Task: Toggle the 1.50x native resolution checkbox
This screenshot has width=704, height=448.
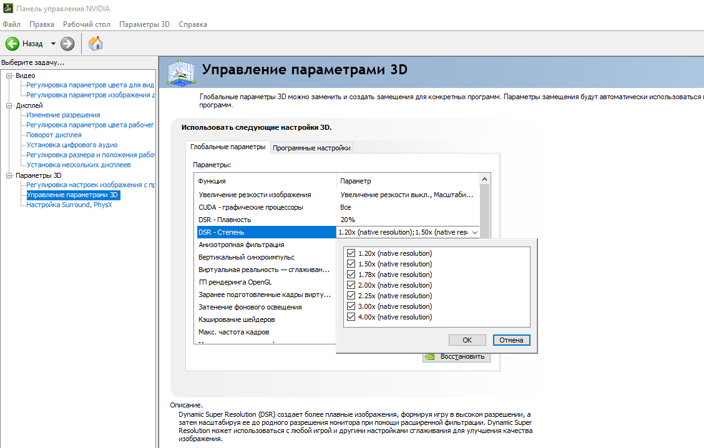Action: pyautogui.click(x=351, y=264)
